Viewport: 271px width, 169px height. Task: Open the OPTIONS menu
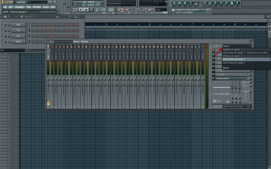click(x=37, y=7)
